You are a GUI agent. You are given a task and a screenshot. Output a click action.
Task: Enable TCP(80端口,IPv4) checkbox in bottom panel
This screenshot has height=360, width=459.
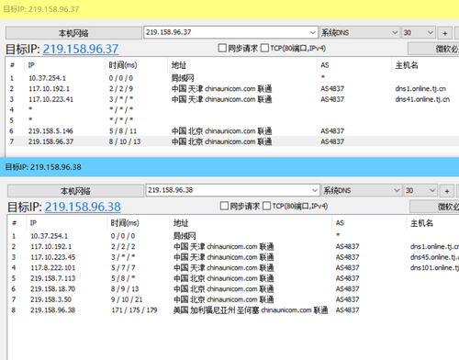coord(266,206)
